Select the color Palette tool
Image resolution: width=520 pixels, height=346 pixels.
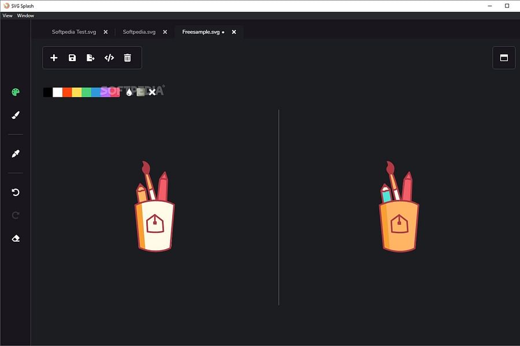tap(15, 91)
